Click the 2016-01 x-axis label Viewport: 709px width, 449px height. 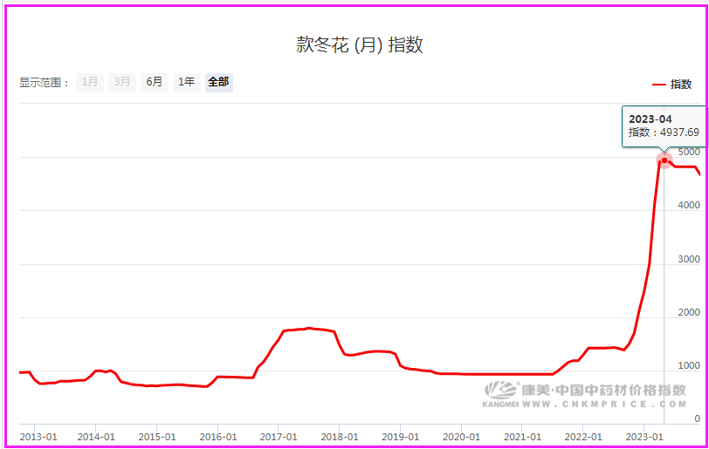(218, 437)
